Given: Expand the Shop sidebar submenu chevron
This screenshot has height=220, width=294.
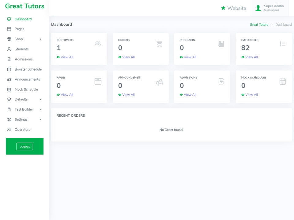Looking at the screenshot, I should point(40,39).
